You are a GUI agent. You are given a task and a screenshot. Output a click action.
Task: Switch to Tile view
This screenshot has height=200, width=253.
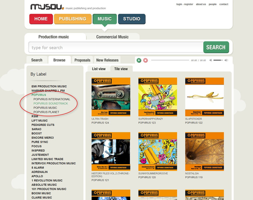click(121, 69)
